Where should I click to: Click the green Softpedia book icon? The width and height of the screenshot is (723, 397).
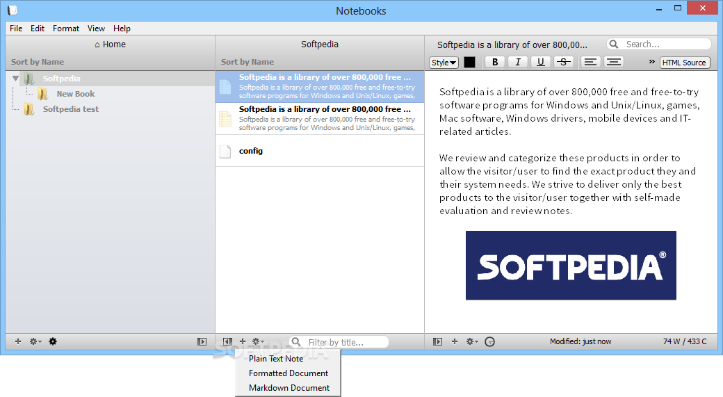[29, 79]
